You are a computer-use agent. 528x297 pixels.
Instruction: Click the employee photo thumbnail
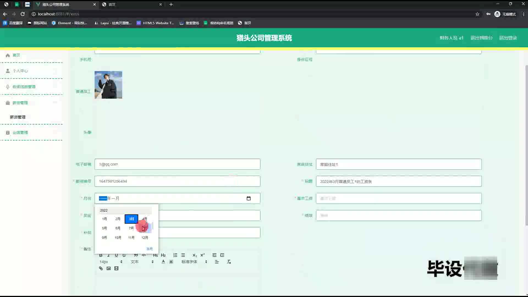coord(108,85)
